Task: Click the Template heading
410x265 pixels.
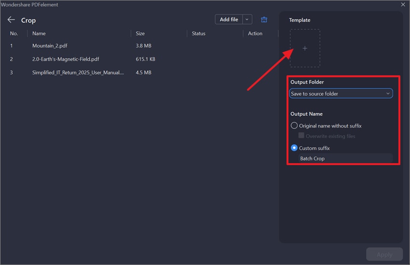Action: (x=300, y=20)
